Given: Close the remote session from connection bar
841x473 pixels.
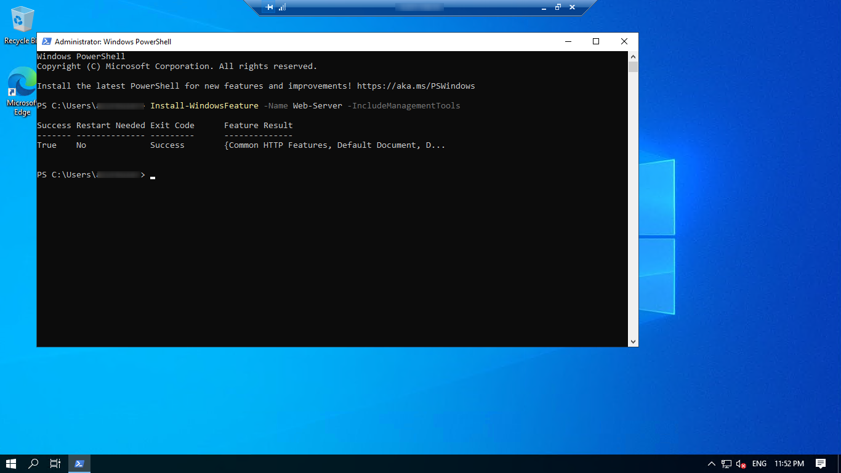Looking at the screenshot, I should click(x=572, y=7).
